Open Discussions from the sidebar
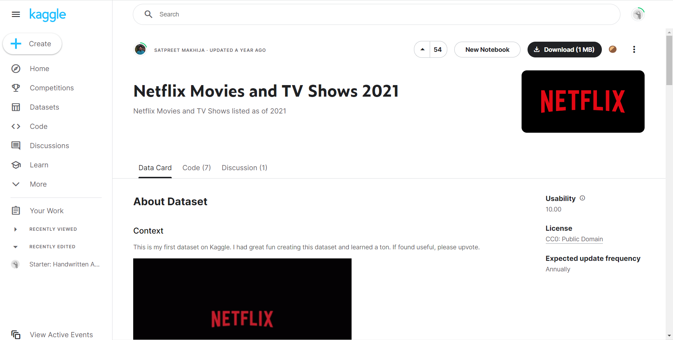 pos(49,146)
